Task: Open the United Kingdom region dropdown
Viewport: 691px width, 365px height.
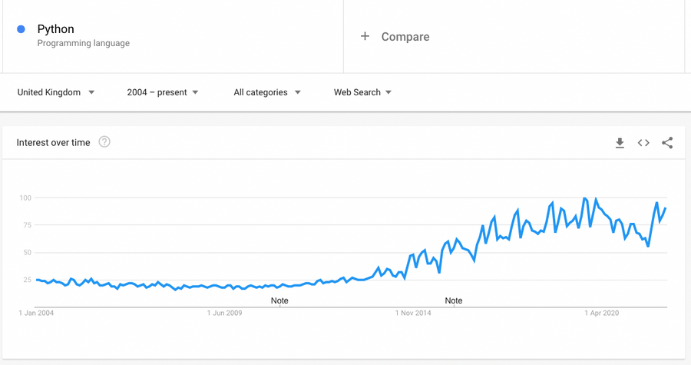Action: pos(56,92)
